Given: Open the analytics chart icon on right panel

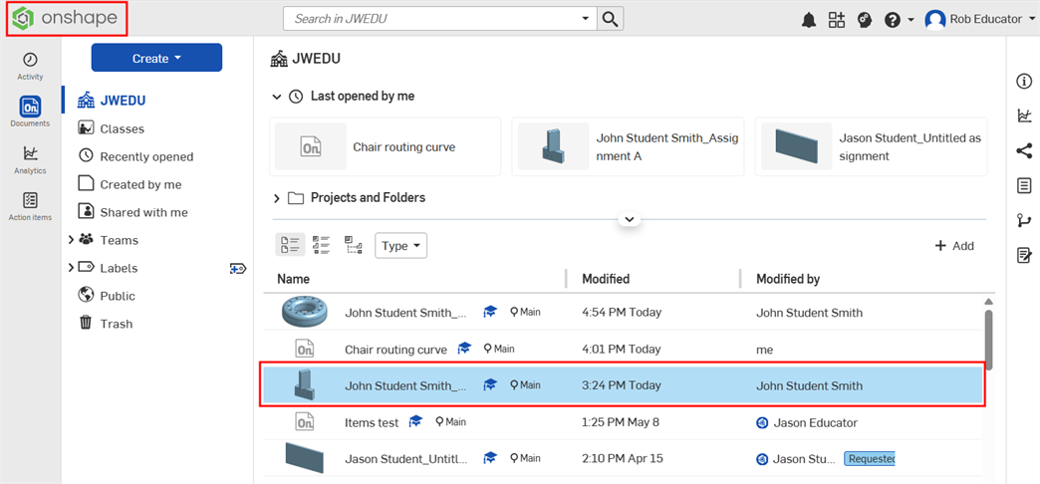Looking at the screenshot, I should [1024, 117].
